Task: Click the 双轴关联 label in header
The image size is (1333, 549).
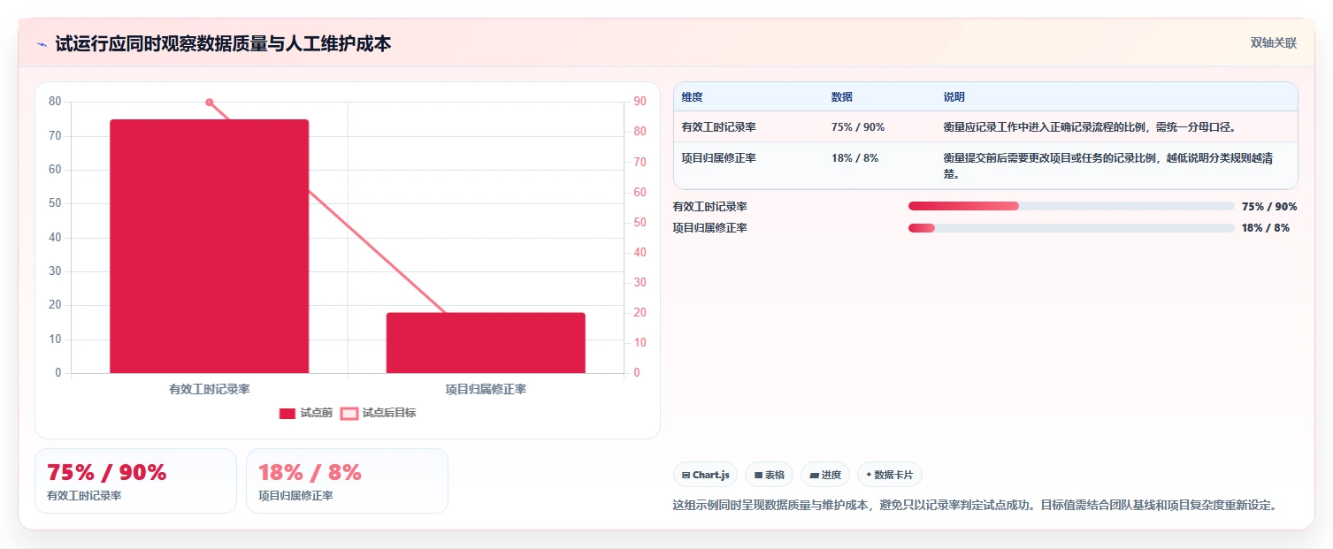Action: point(1273,43)
